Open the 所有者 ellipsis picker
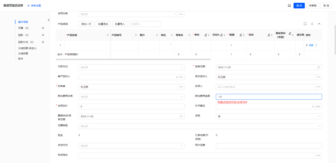 pos(181,87)
